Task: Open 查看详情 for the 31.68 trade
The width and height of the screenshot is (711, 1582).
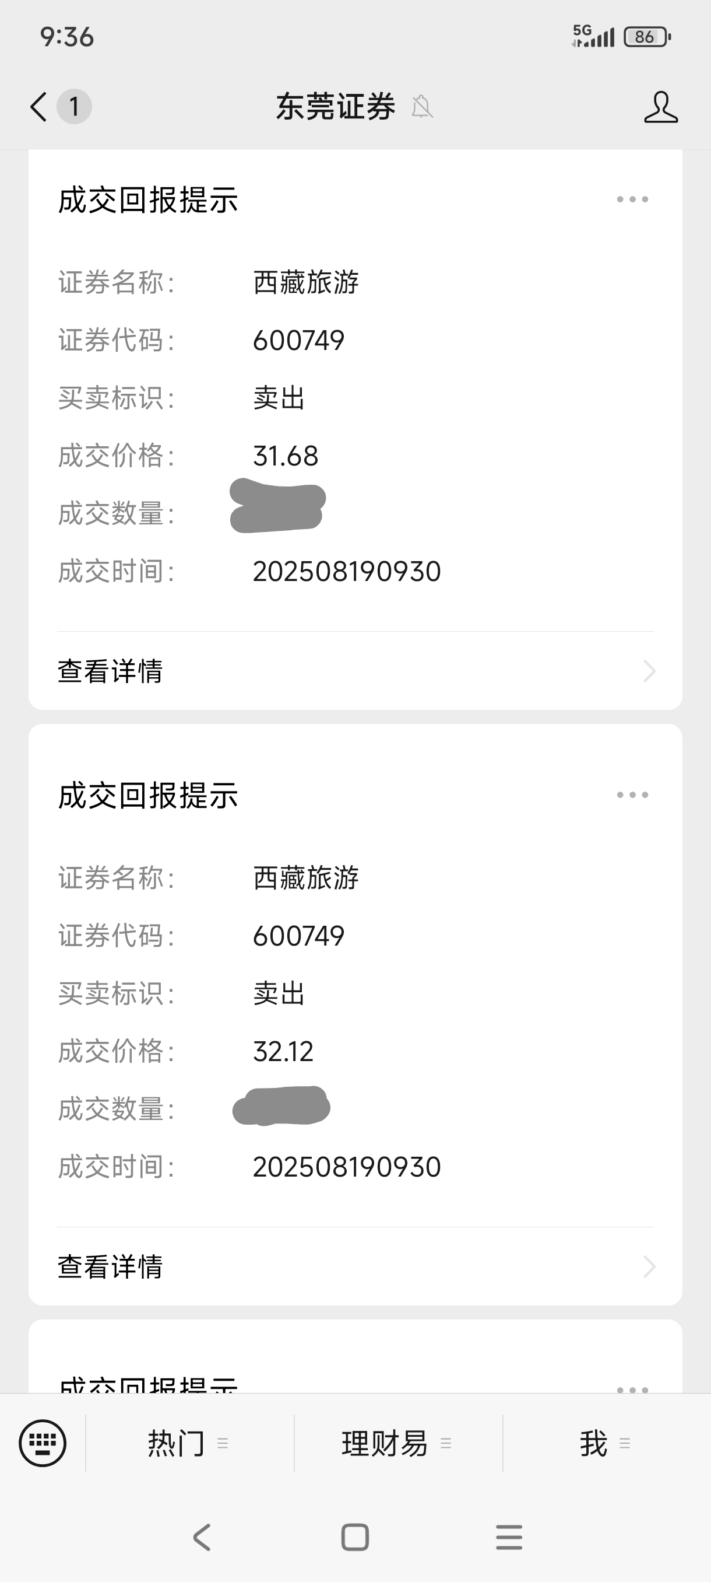Action: 355,671
